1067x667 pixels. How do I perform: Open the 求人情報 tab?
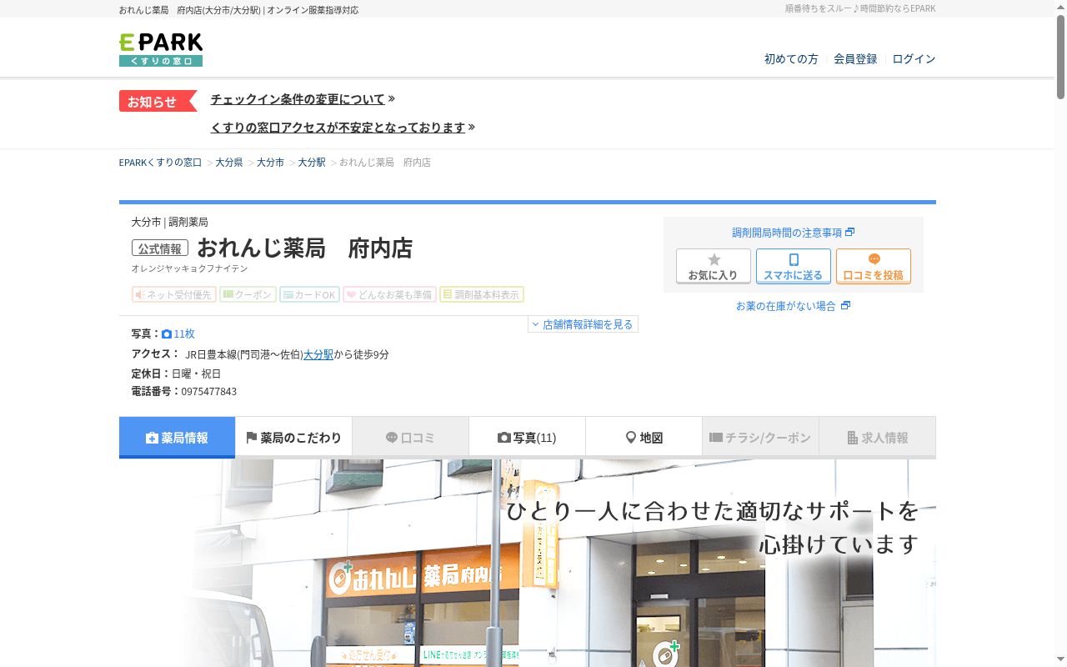click(x=877, y=438)
